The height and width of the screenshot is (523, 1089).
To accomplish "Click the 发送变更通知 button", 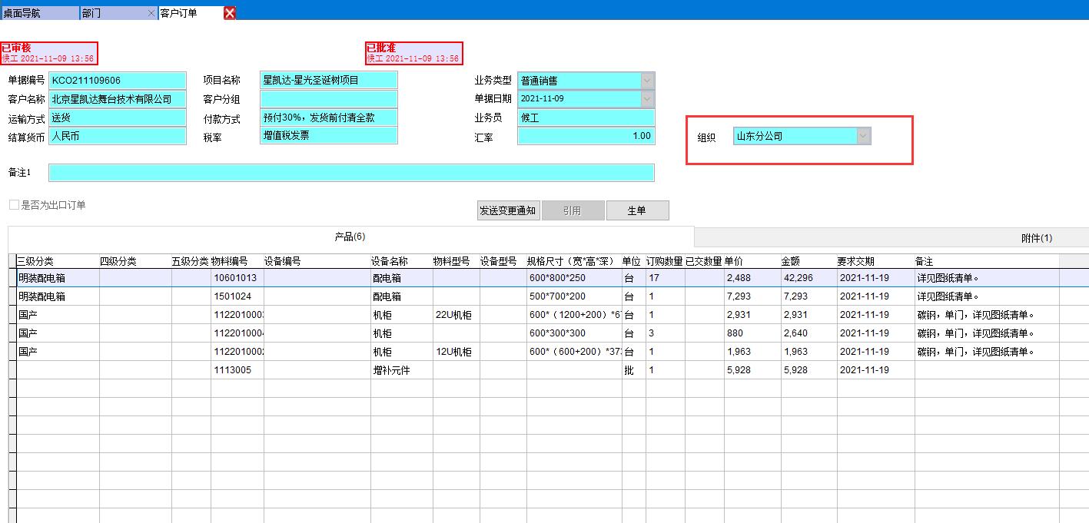I will point(507,210).
